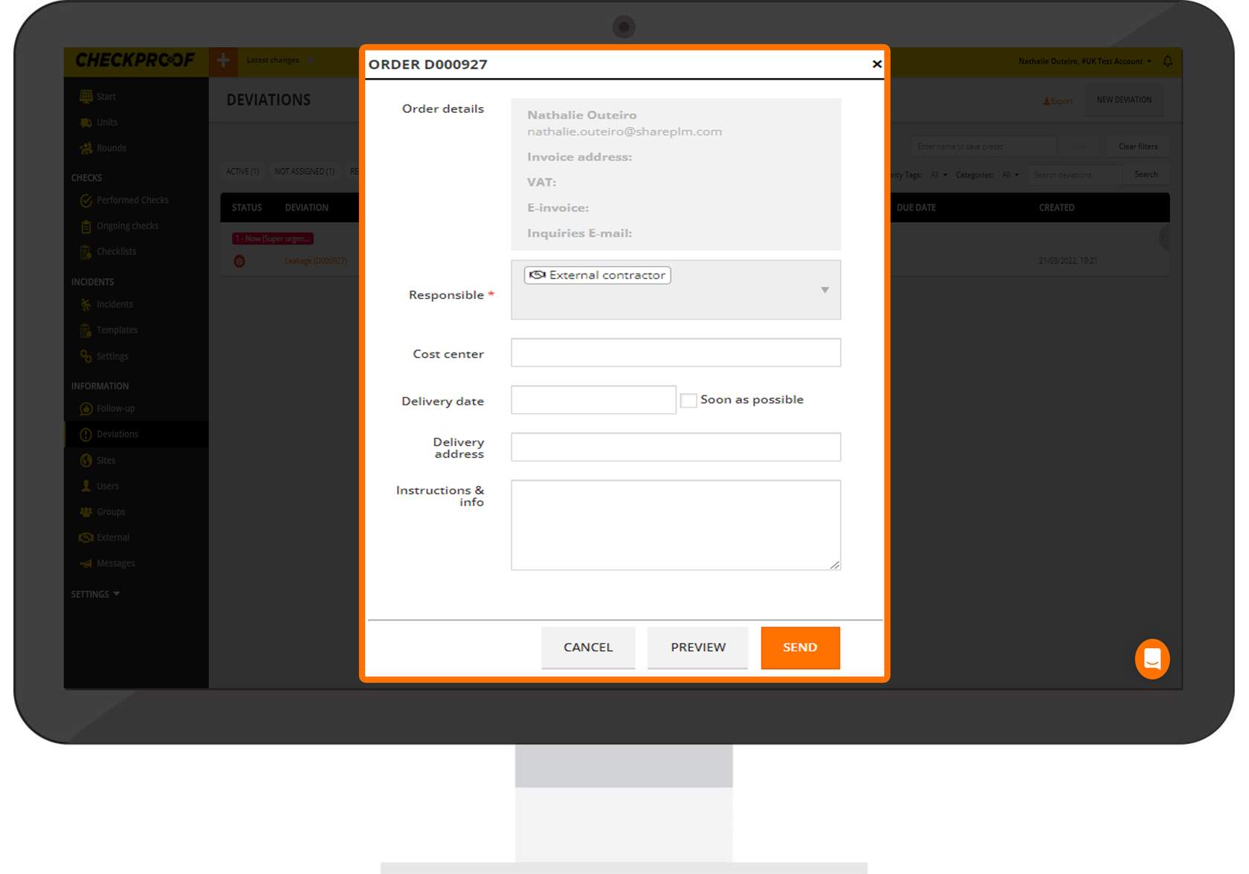Click the orange plus add icon
The image size is (1249, 874).
click(223, 61)
